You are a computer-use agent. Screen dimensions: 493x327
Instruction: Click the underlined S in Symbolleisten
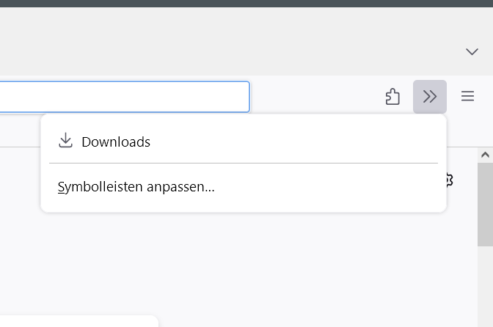61,187
